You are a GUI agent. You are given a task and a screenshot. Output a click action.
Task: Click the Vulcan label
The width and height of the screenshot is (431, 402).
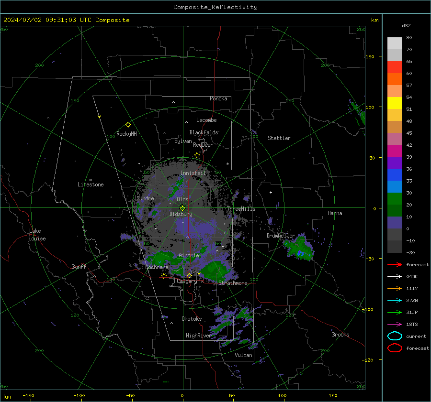tap(243, 355)
